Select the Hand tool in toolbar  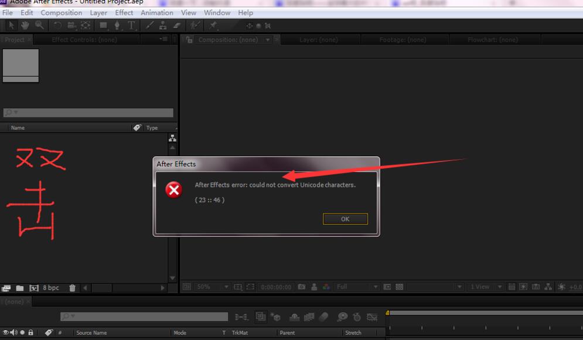click(25, 25)
